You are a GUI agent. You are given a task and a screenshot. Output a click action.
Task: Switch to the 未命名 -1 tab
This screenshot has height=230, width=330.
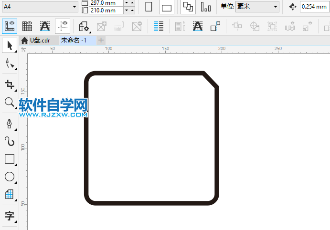coord(74,40)
